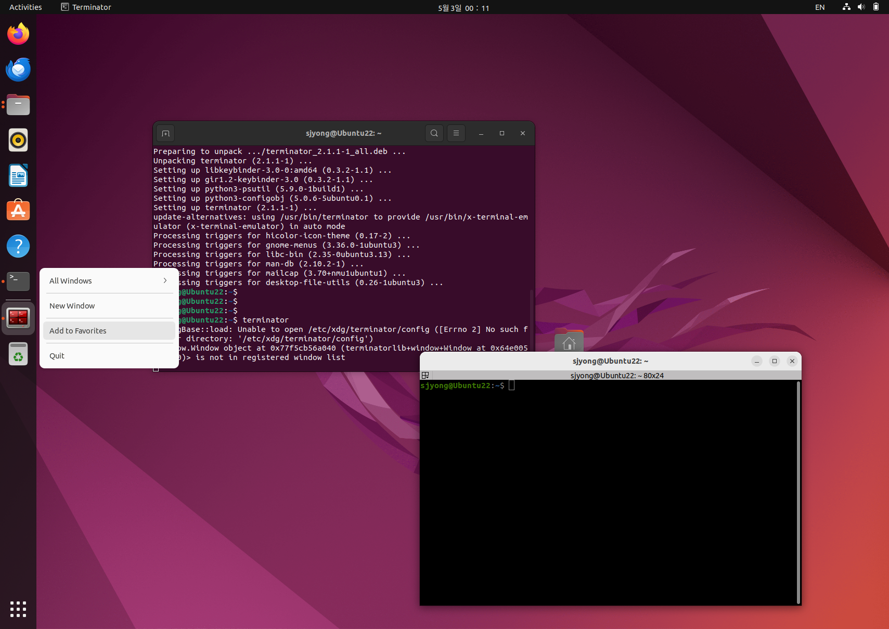Open the GNOME Terminal hamburger menu
The width and height of the screenshot is (889, 629).
point(456,133)
